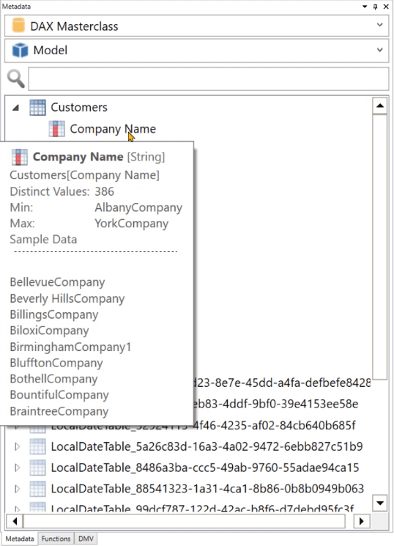Select the Company Name column
Image resolution: width=394 pixels, height=546 pixels.
113,129
